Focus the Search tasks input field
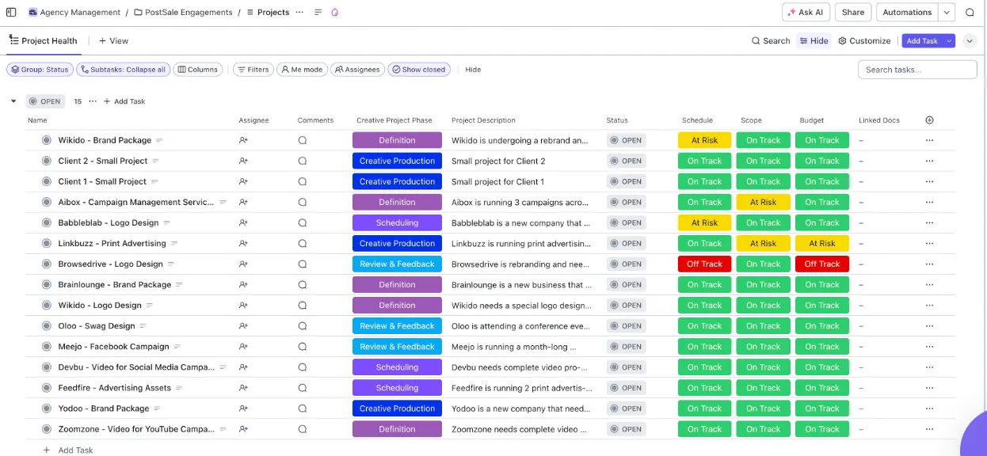The image size is (987, 456). (x=917, y=70)
